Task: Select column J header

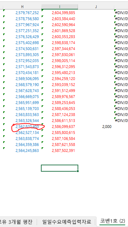Action: (96, 7)
